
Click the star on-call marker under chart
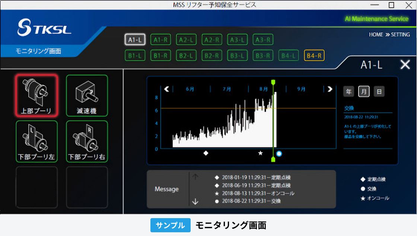pos(261,153)
